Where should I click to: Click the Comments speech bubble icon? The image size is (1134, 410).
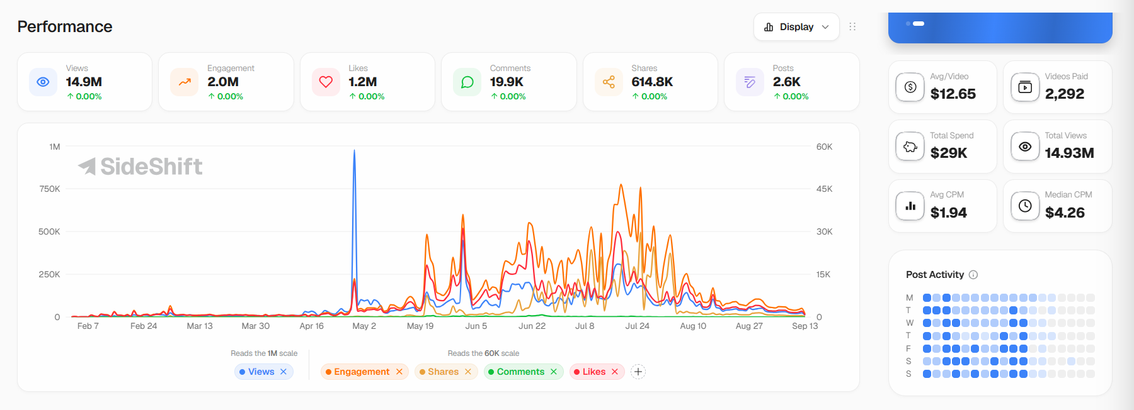(x=467, y=82)
